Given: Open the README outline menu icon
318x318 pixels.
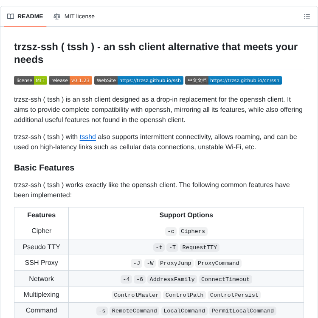Looking at the screenshot, I should tap(307, 17).
